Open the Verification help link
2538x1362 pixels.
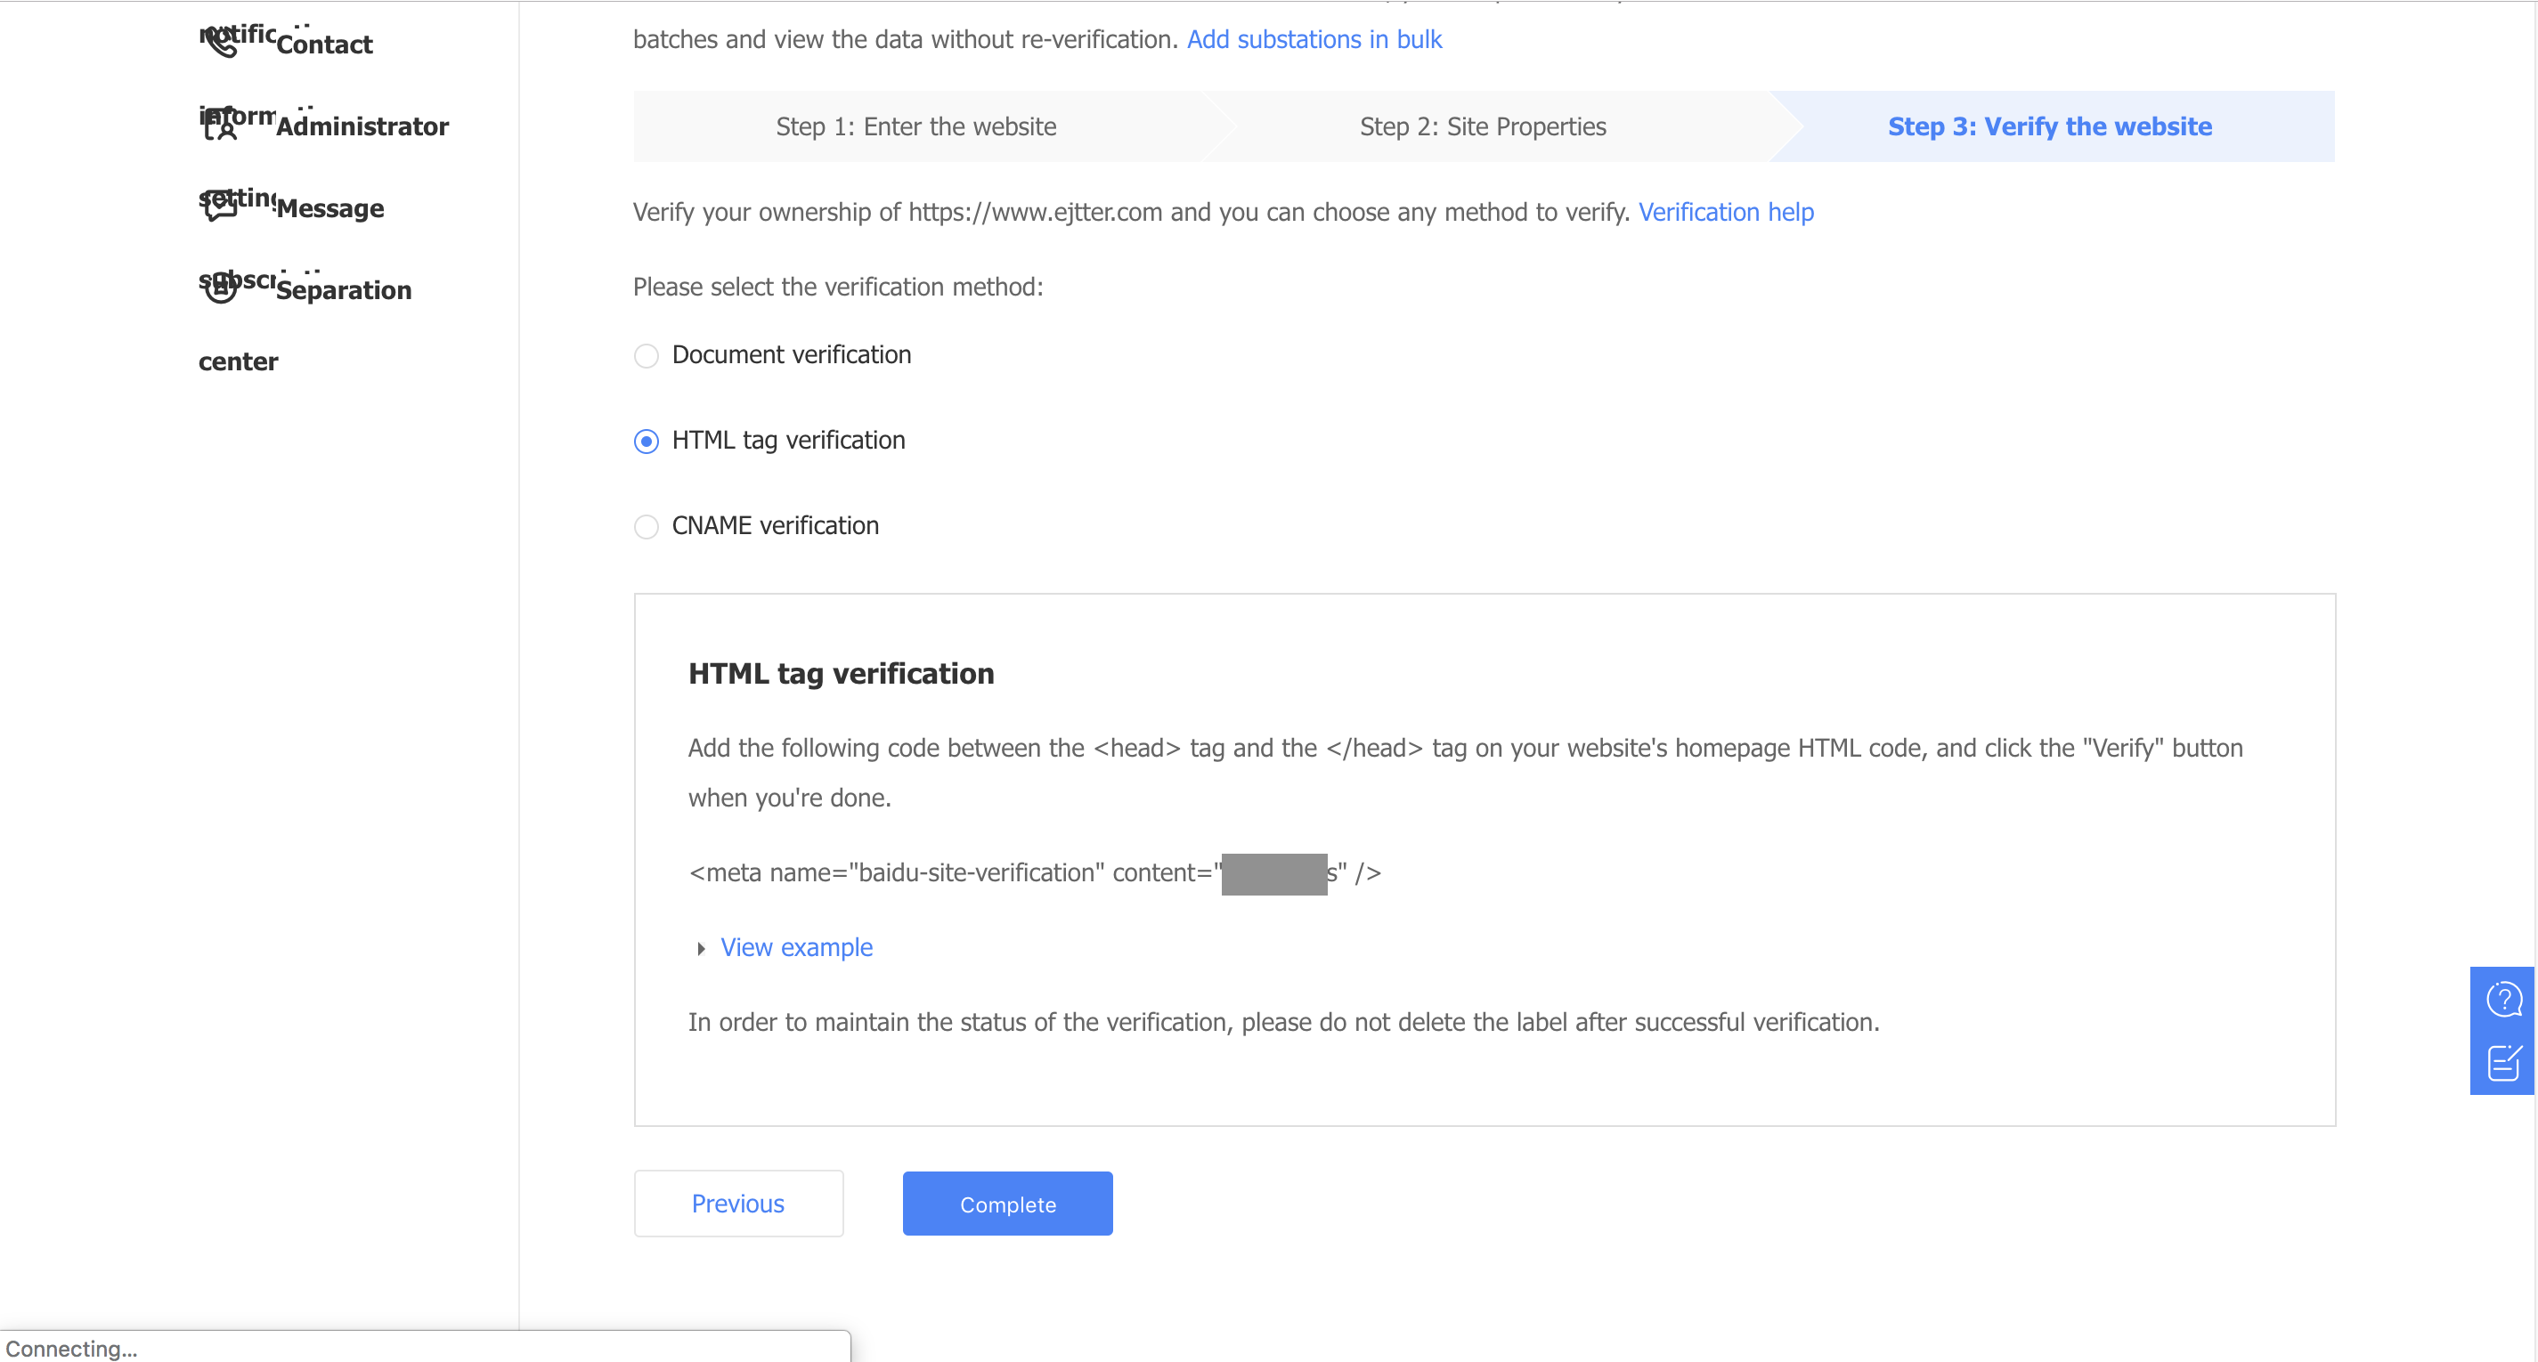click(x=1725, y=212)
